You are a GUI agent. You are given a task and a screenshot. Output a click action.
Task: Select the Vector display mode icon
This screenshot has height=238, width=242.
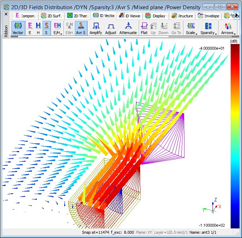[18, 28]
